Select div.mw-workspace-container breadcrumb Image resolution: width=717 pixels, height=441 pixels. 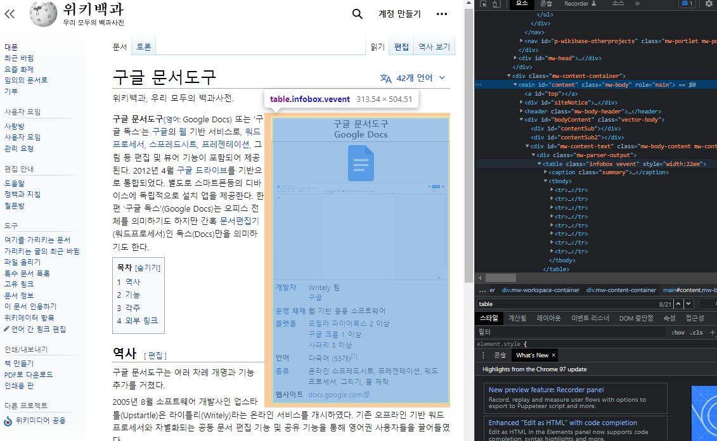coord(541,290)
